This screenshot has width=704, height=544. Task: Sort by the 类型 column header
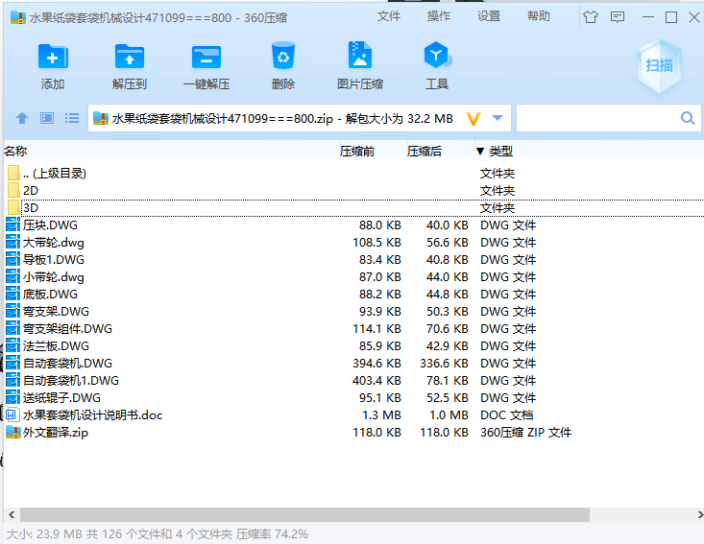coord(500,152)
